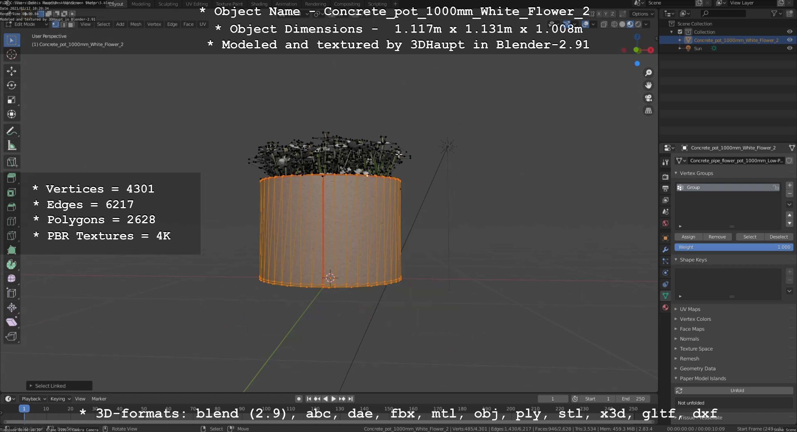Enable face select mode
This screenshot has width=797, height=432.
(x=71, y=24)
